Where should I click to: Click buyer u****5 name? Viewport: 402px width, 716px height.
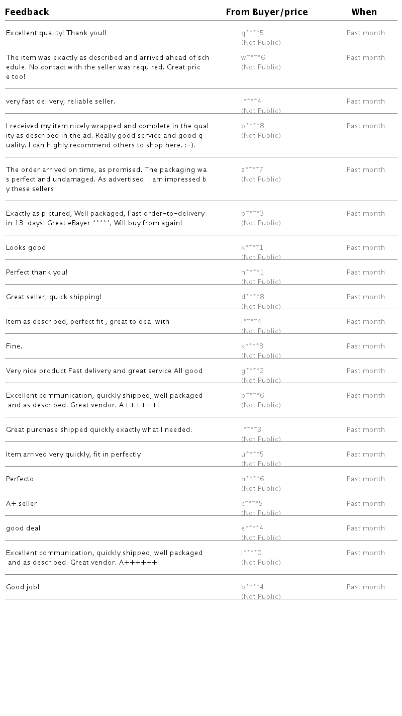[x=252, y=455]
